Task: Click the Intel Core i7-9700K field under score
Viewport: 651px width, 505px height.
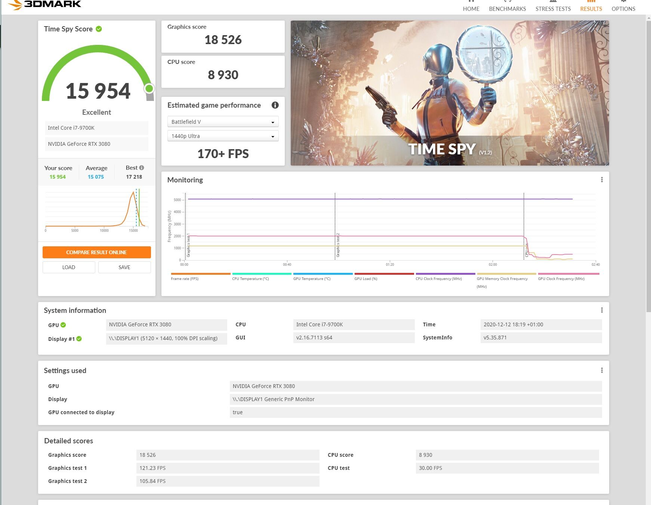Action: (97, 128)
